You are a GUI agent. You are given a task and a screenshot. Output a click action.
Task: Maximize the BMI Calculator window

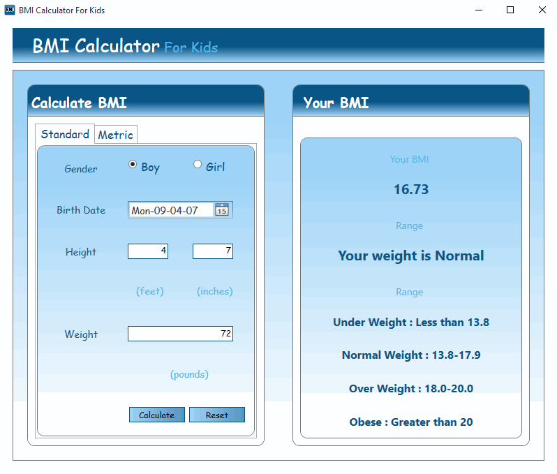(x=510, y=10)
